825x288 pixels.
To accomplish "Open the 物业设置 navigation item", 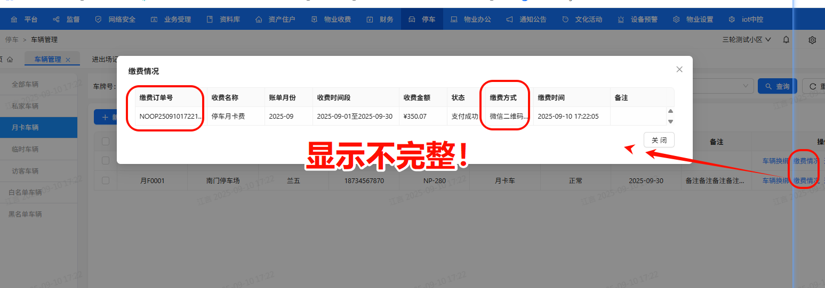I will pos(693,19).
